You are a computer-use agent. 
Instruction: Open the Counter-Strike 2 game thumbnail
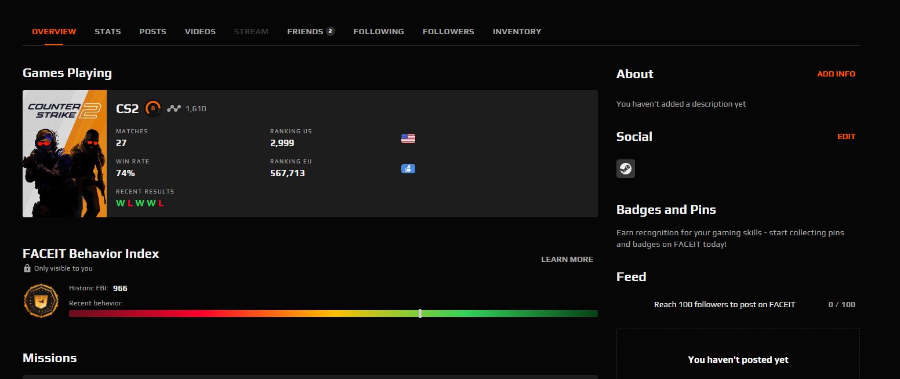pyautogui.click(x=64, y=154)
